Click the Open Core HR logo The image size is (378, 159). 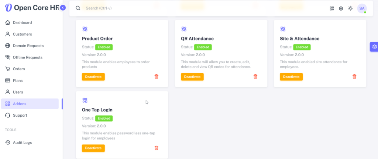pos(30,8)
